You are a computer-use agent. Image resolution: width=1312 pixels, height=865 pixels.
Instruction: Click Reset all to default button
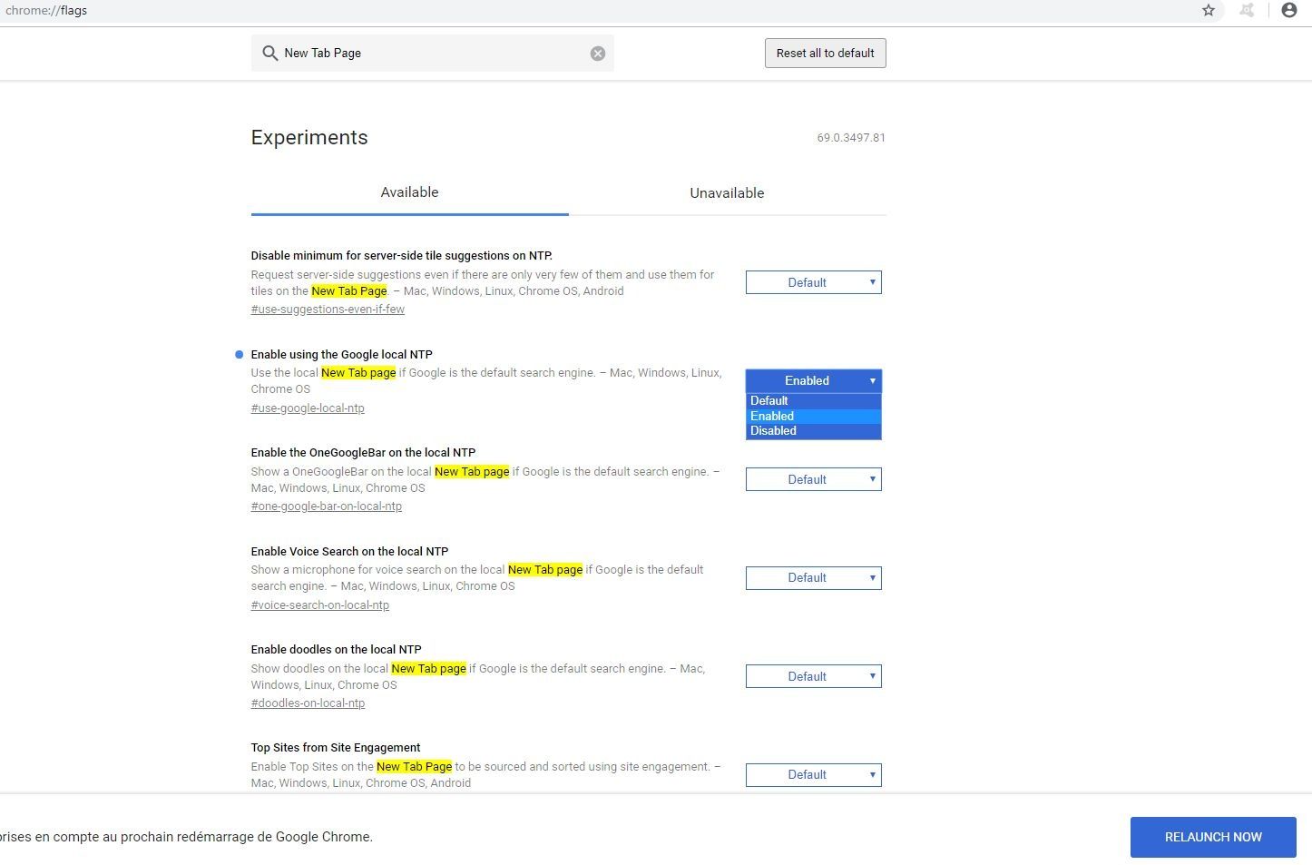click(825, 53)
